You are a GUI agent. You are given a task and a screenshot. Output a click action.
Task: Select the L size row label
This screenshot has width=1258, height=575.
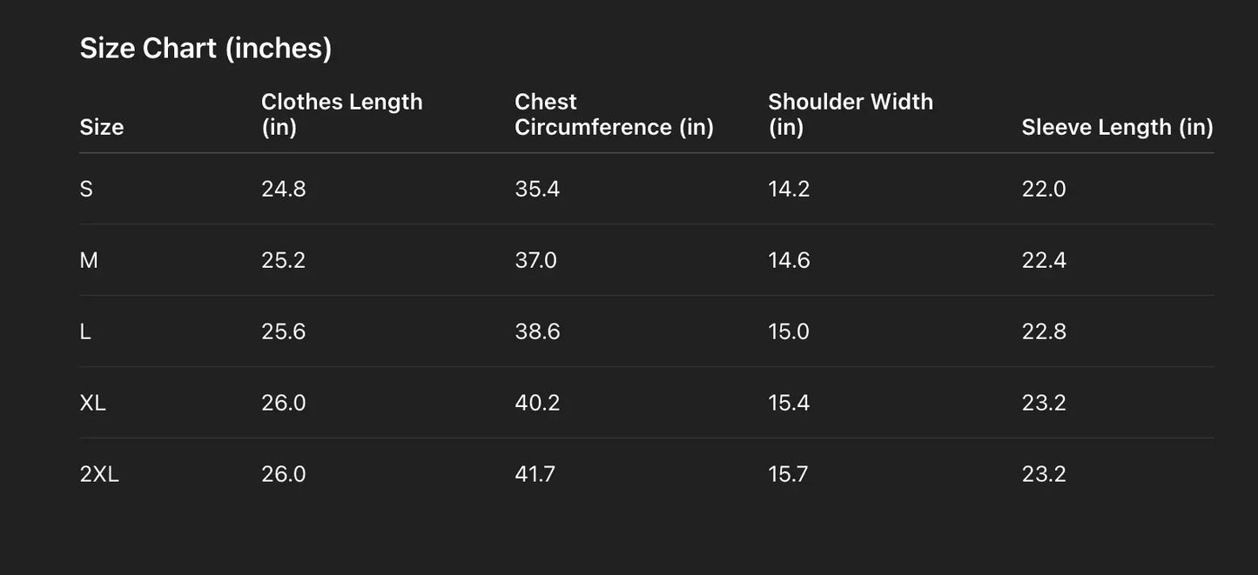click(x=85, y=331)
